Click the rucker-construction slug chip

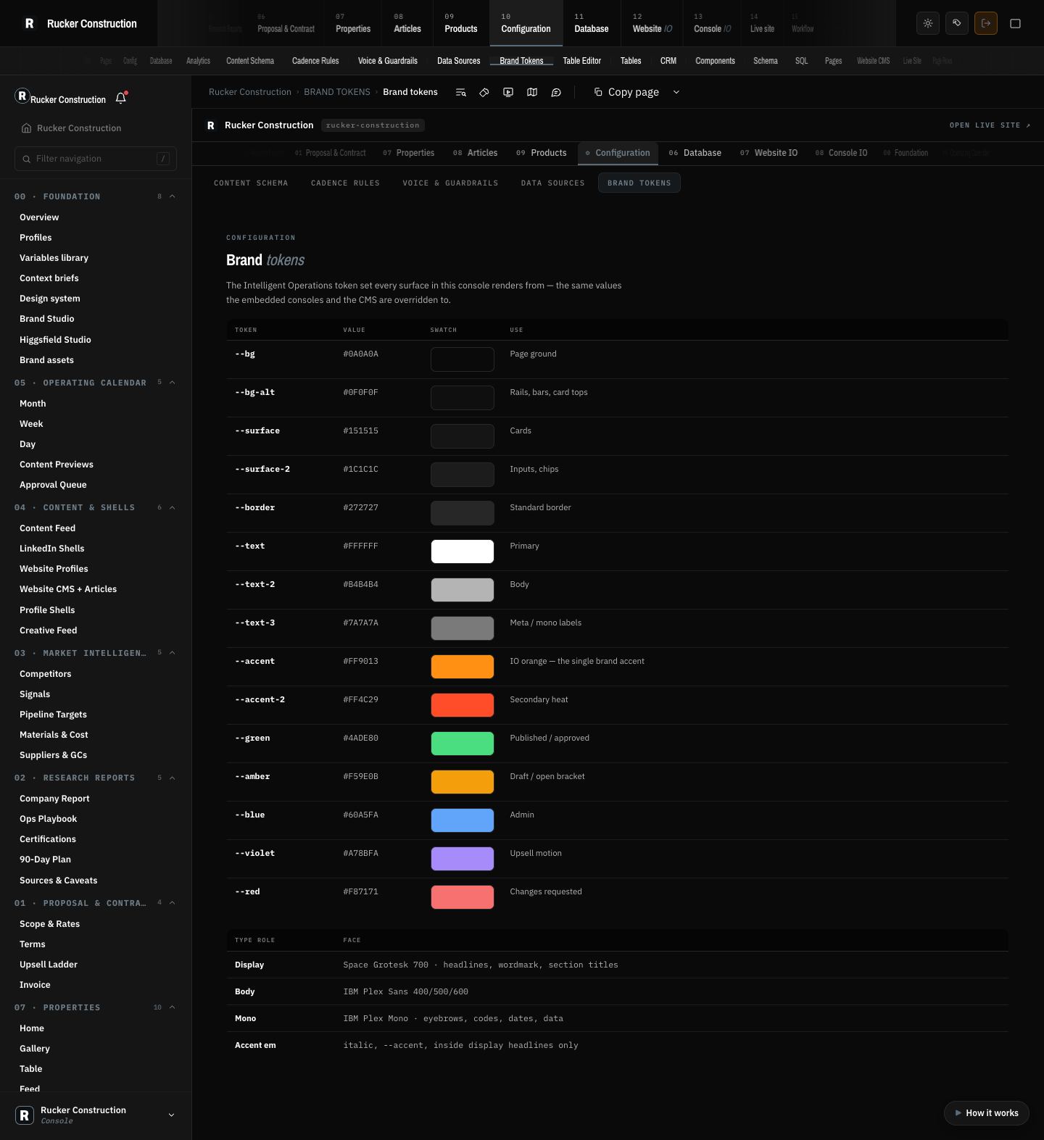click(373, 125)
